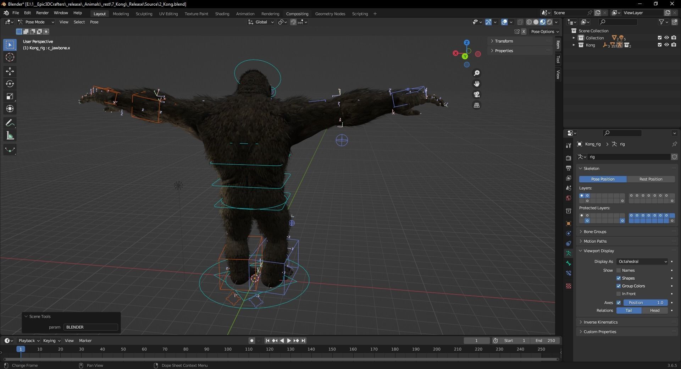Select the Cursor tool
This screenshot has width=681, height=369.
pyautogui.click(x=10, y=57)
